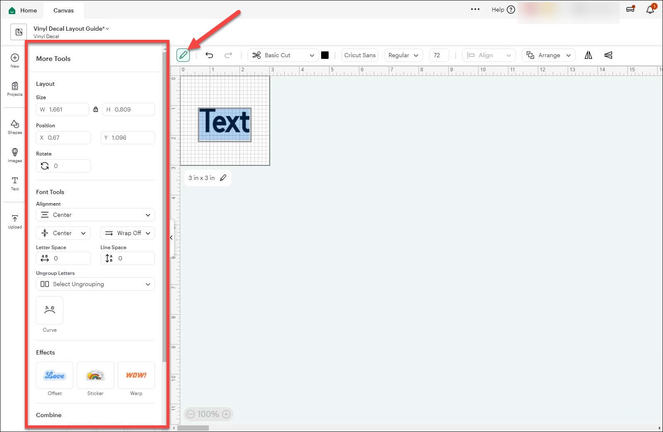Click the 3 in x 3 in label
The height and width of the screenshot is (432, 663).
click(201, 178)
